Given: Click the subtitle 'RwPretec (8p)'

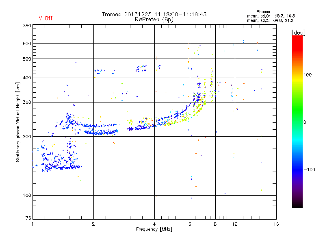Looking at the screenshot, I should click(x=154, y=20).
